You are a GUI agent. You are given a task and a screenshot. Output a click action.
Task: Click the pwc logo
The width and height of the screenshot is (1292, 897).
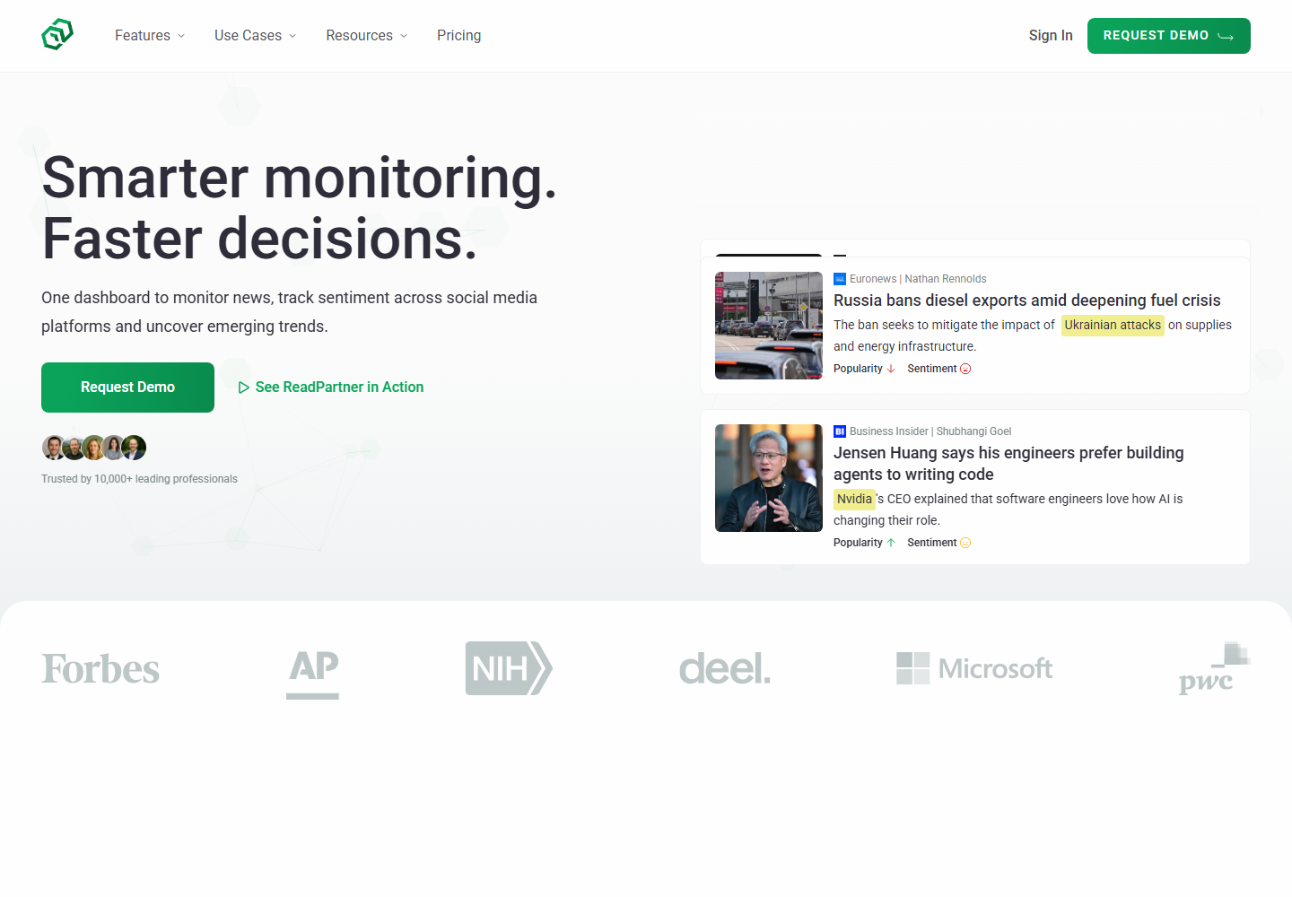coord(1214,669)
